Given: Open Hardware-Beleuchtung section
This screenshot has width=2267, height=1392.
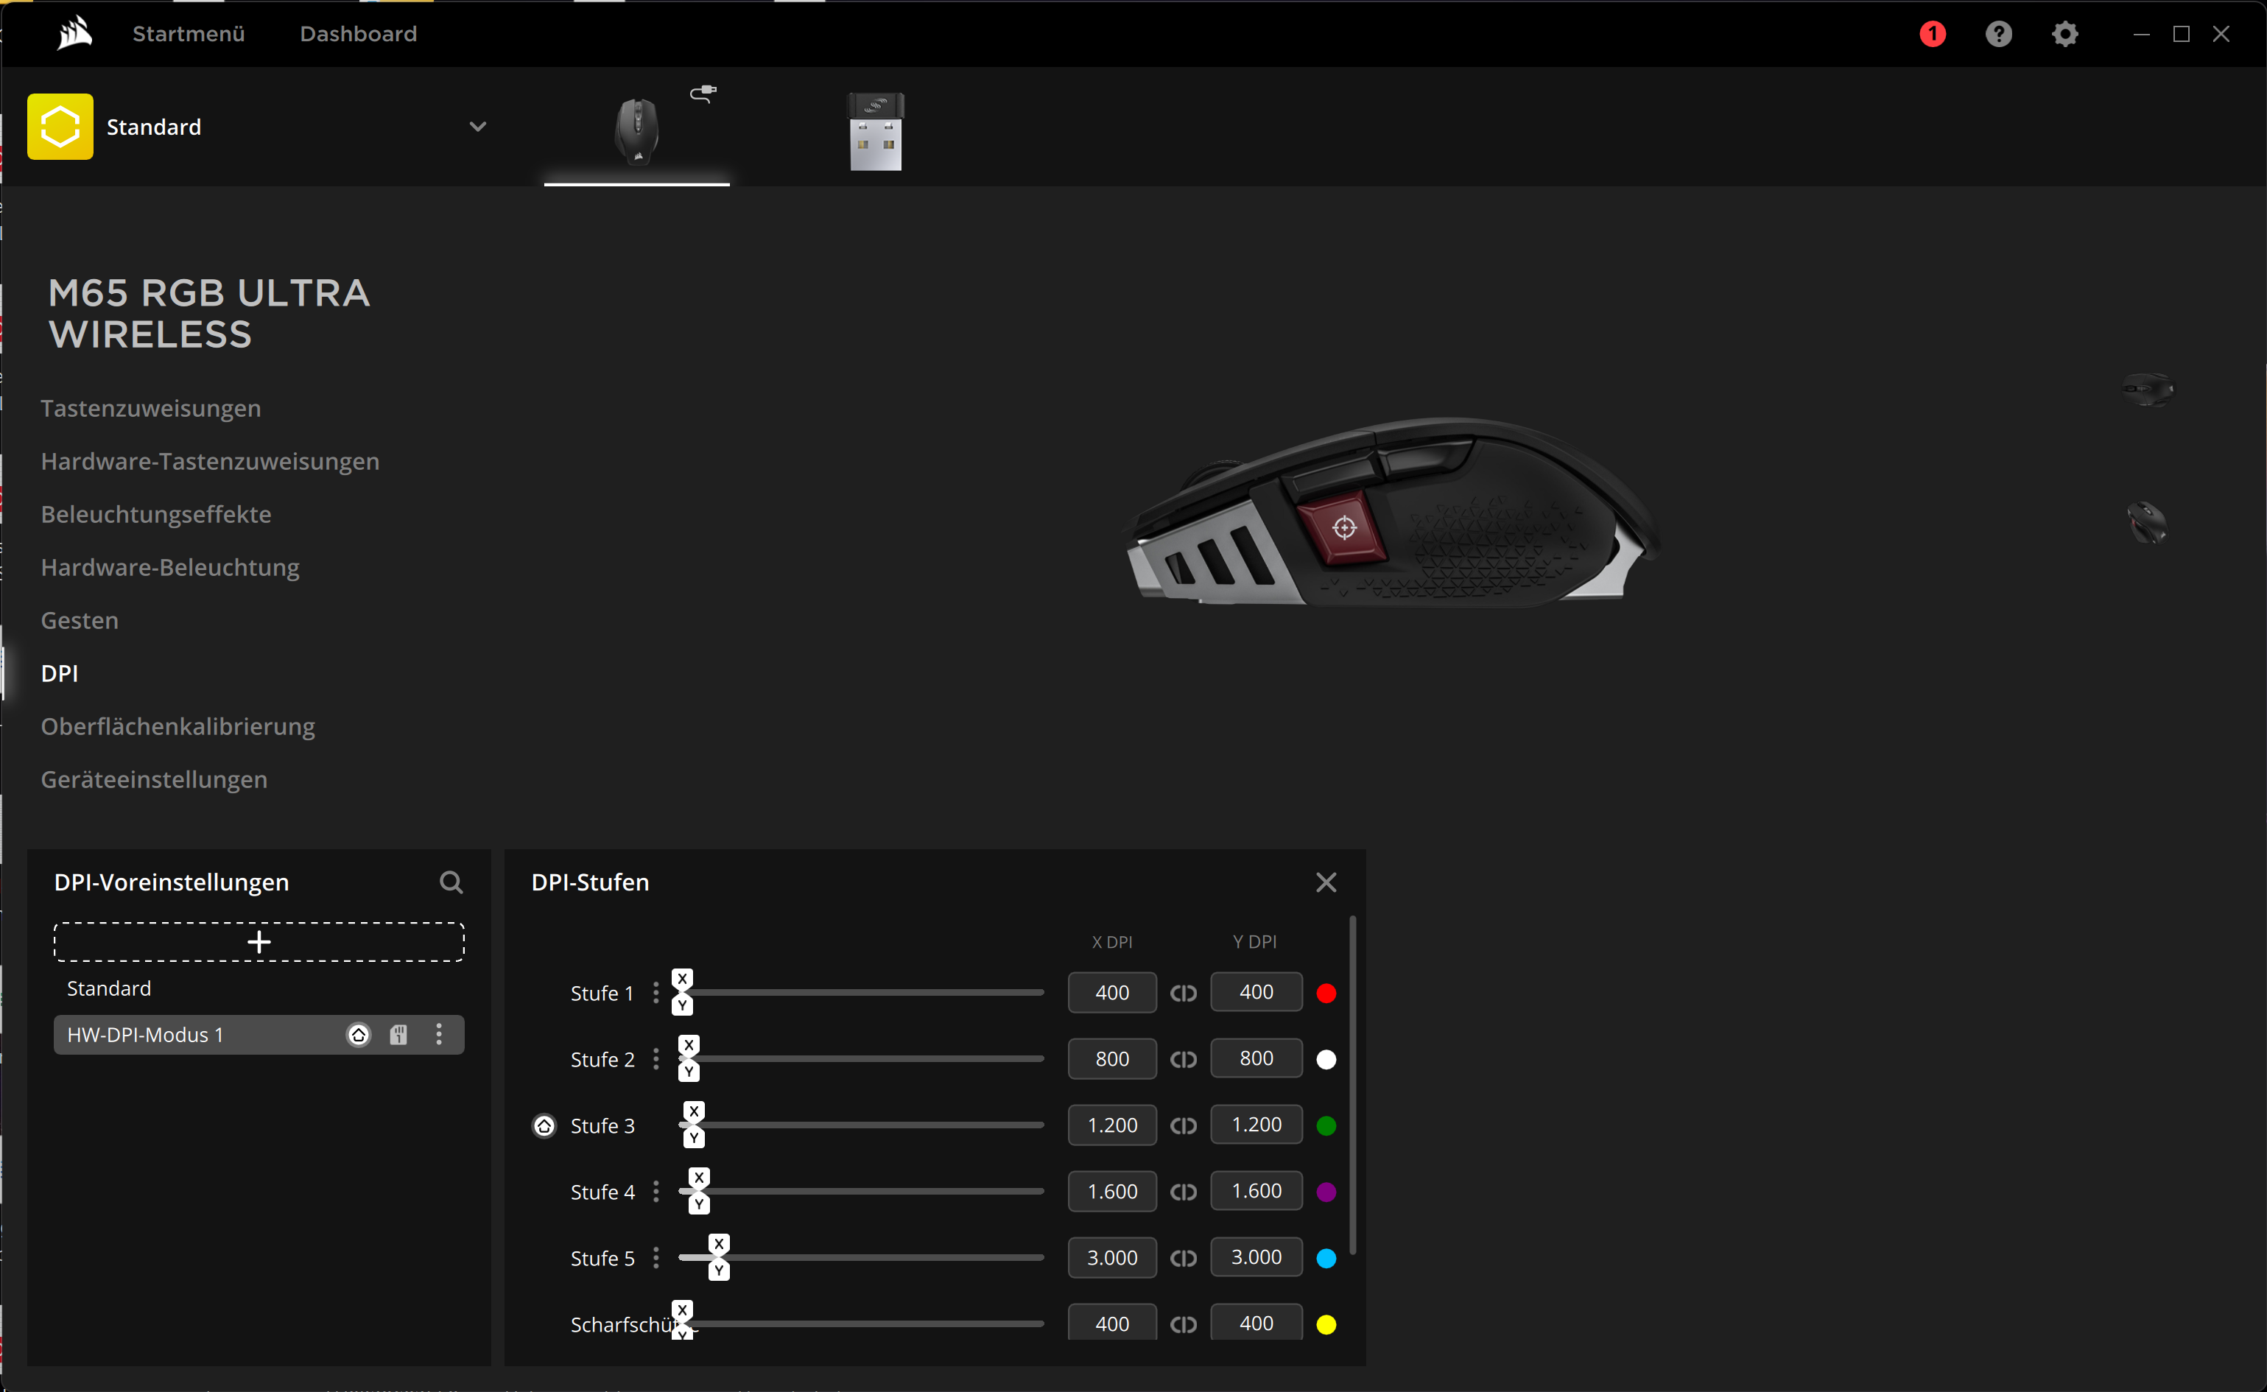Looking at the screenshot, I should coord(170,567).
